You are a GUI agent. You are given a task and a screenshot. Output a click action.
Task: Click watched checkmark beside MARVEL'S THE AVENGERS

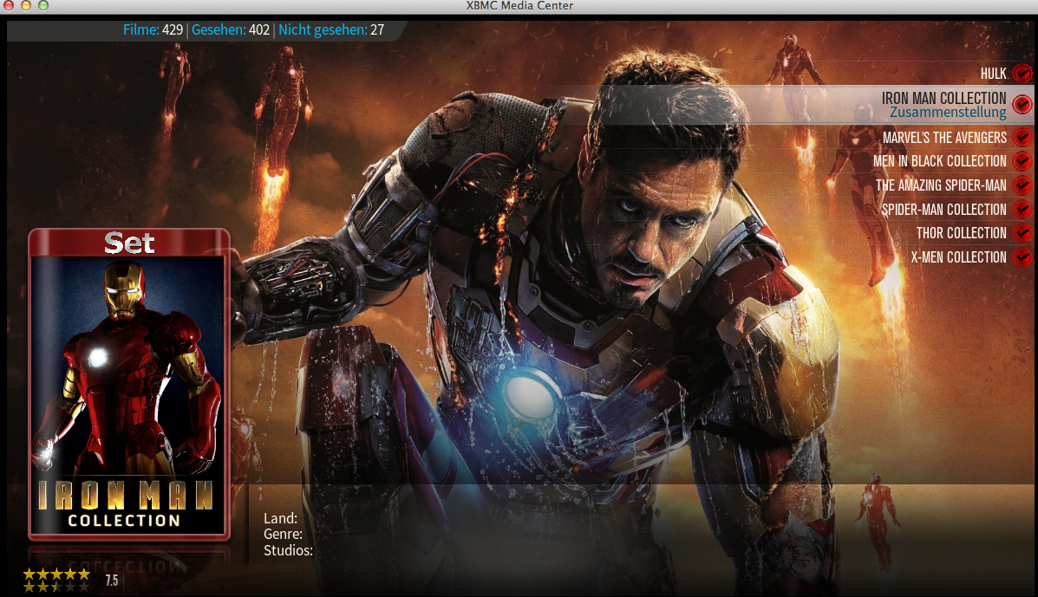pos(1022,138)
